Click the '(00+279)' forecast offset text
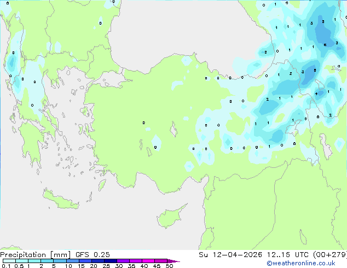 click(329, 255)
